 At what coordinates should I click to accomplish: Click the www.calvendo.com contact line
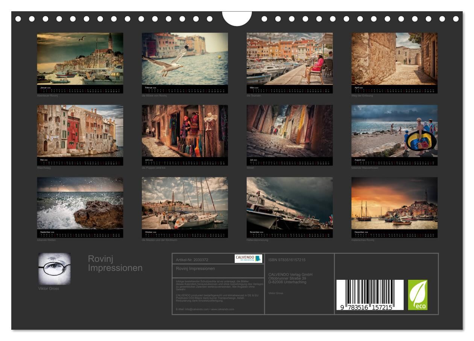coord(205,309)
